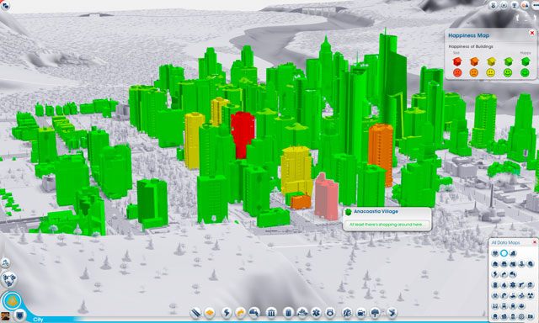Click the orange frowning face in legend

click(474, 73)
